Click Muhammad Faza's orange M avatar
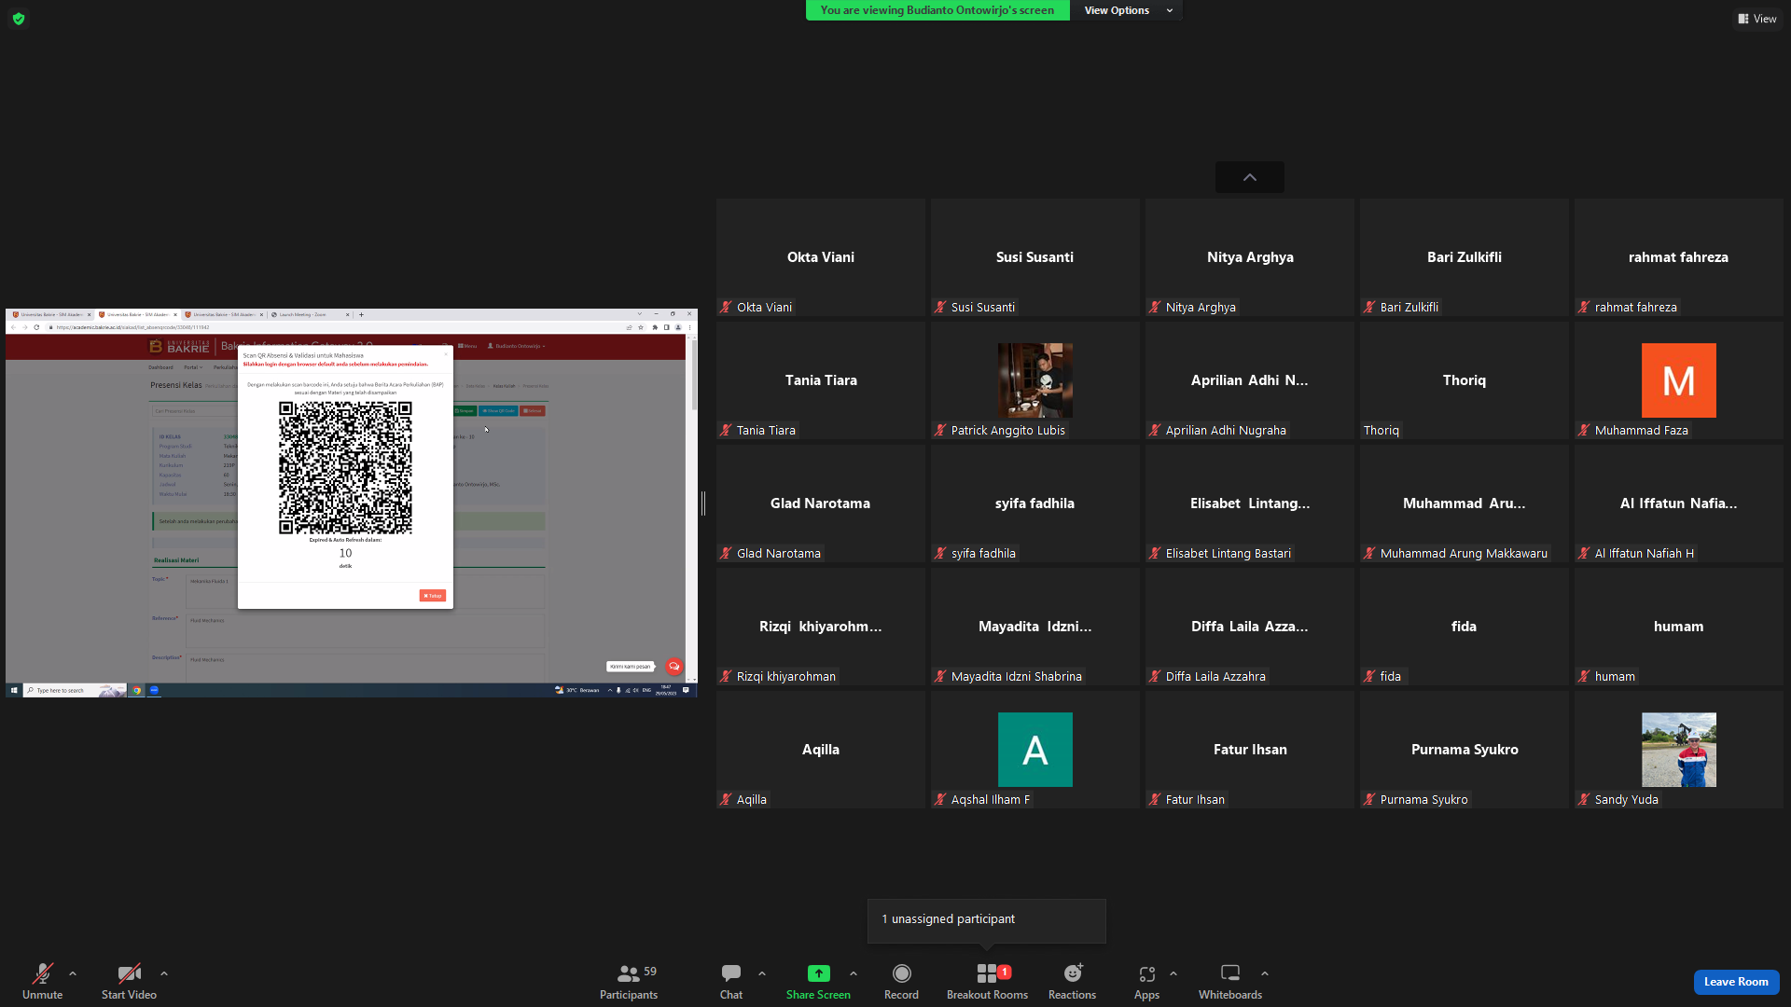1791x1007 pixels. [x=1678, y=380]
